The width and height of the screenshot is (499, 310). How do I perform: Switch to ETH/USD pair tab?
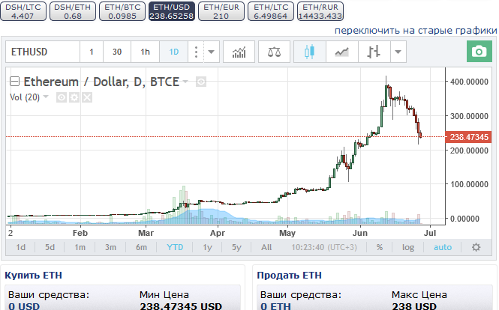172,11
